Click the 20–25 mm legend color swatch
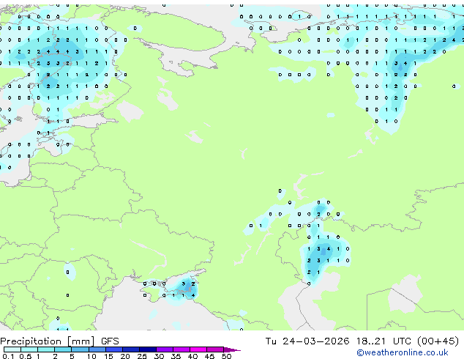The width and height of the screenshot is (464, 359). 130,349
